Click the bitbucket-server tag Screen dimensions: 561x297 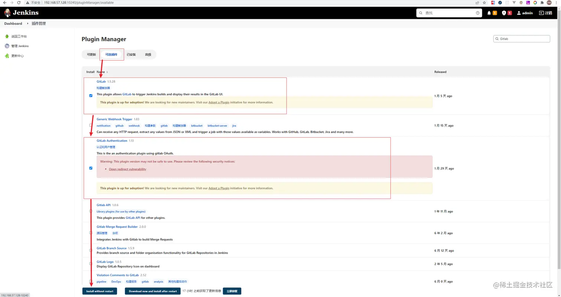pos(217,126)
